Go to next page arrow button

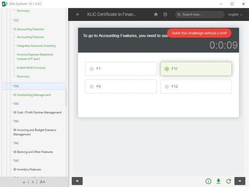[x=240, y=181]
